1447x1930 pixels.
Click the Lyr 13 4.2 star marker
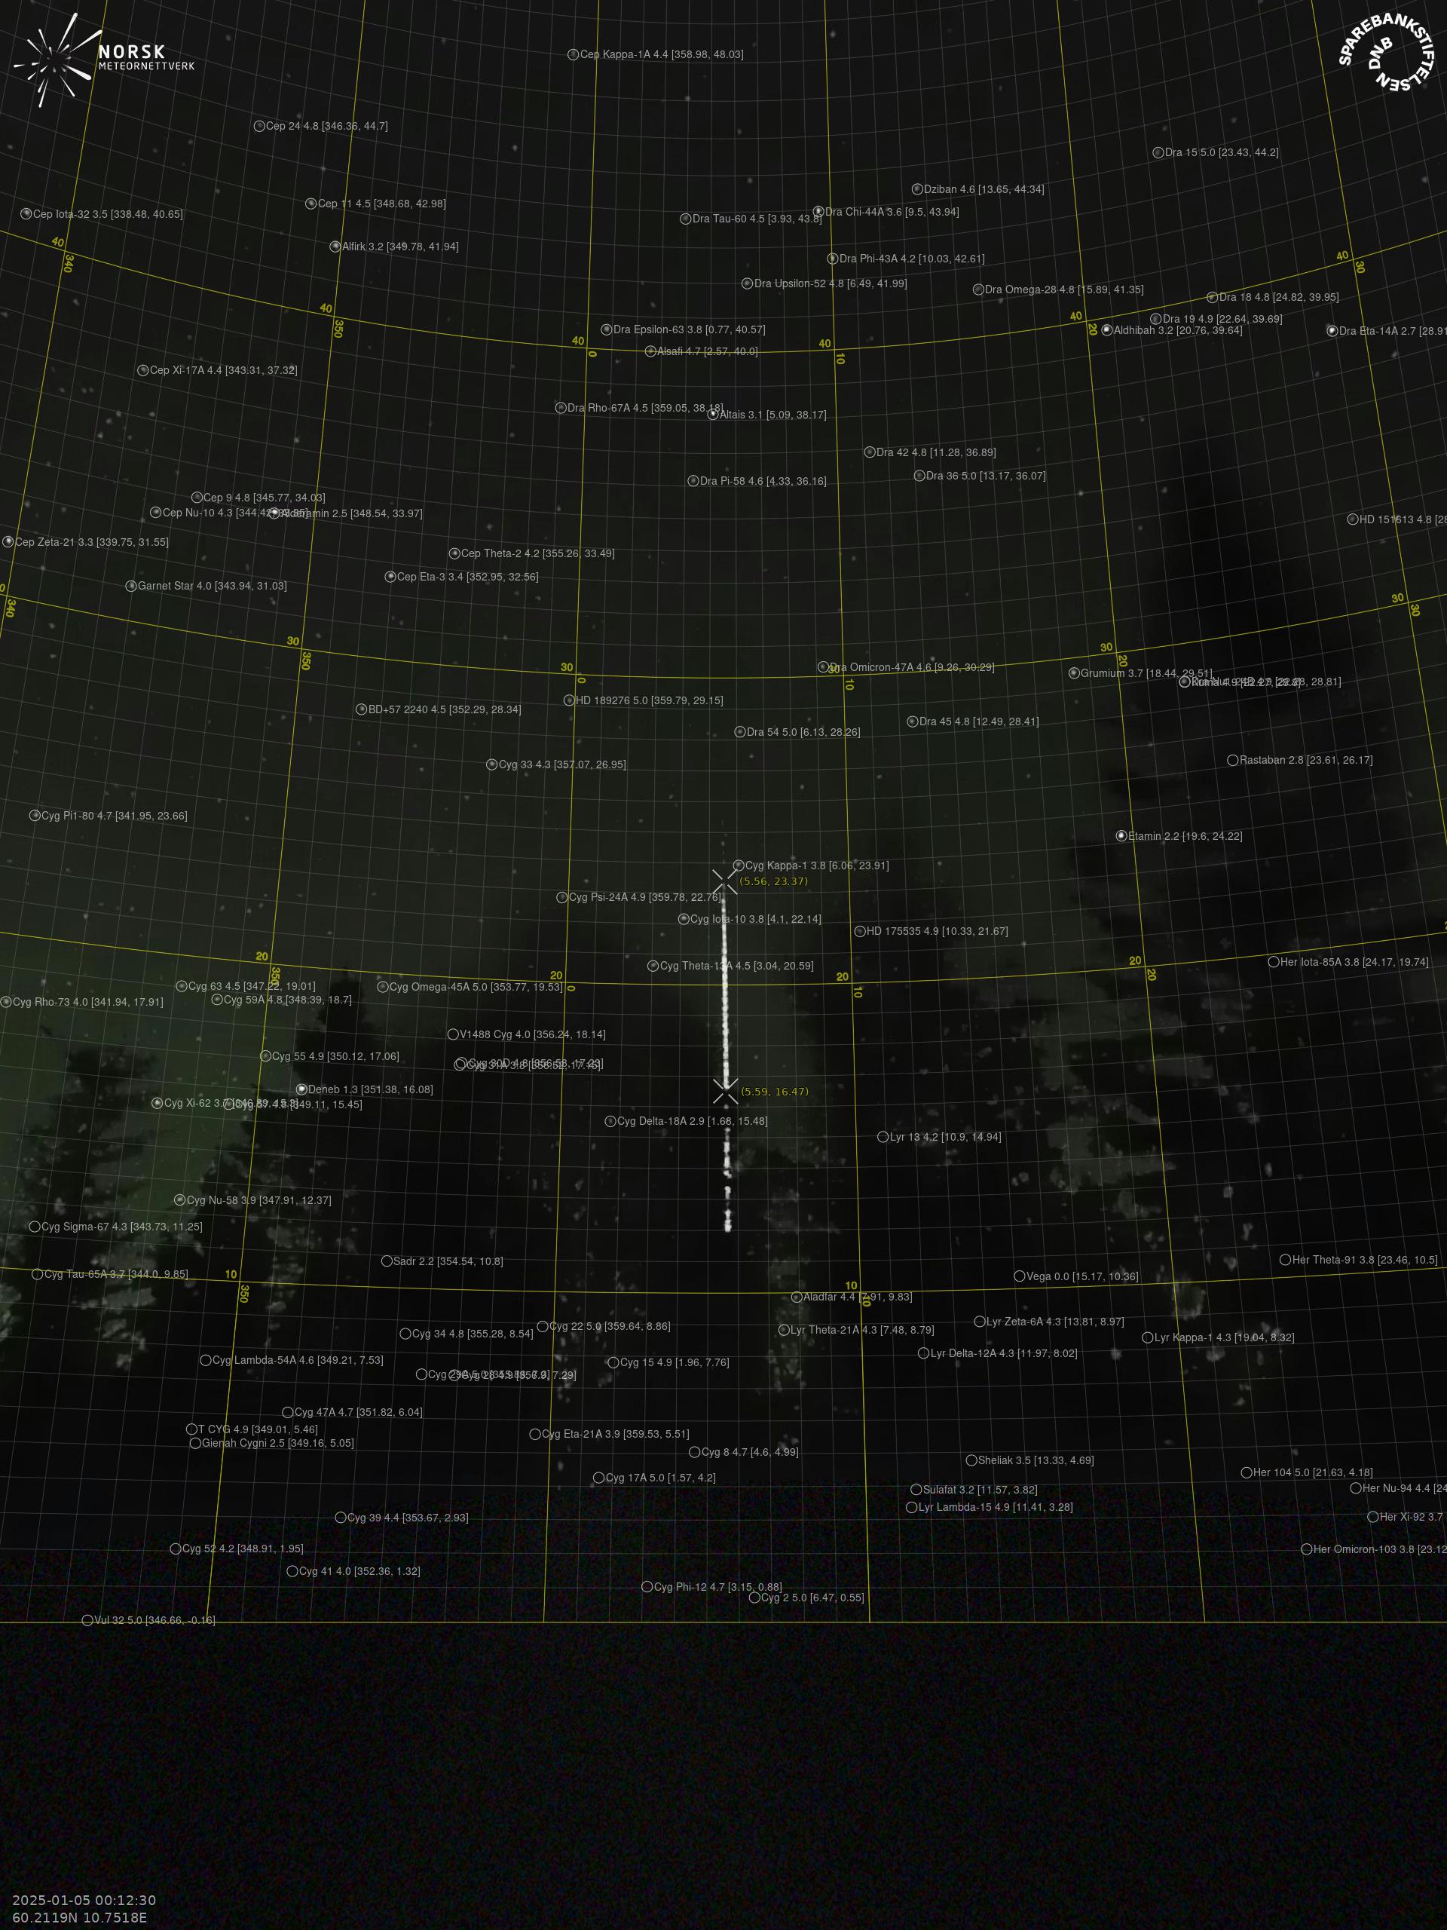point(883,1137)
